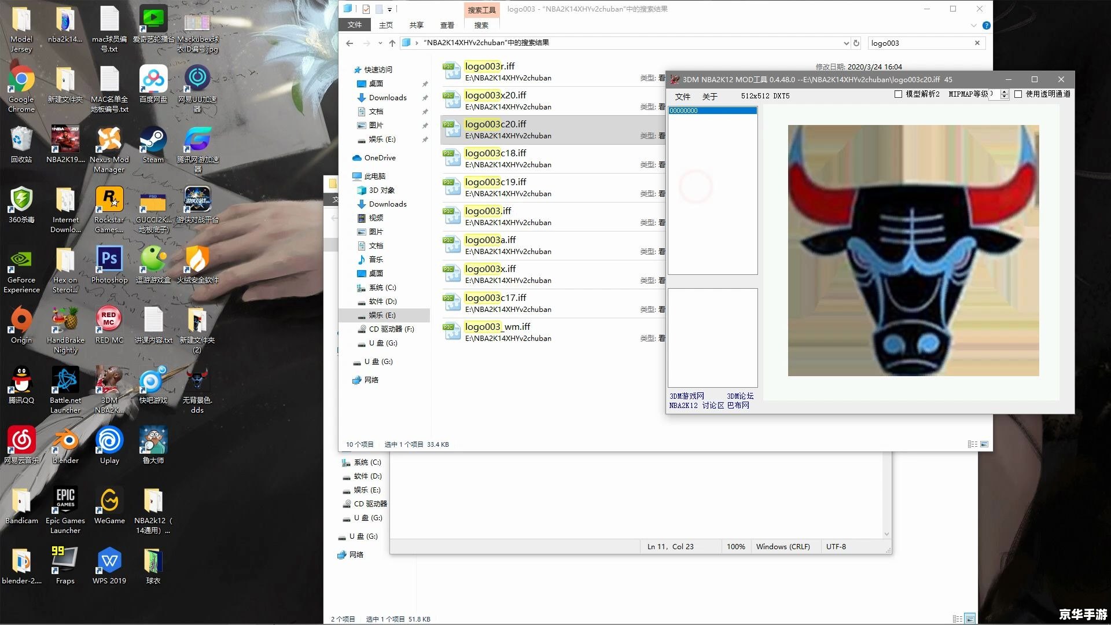Select the 00000000 entry in MOD tool list
This screenshot has width=1111, height=625.
tap(713, 111)
